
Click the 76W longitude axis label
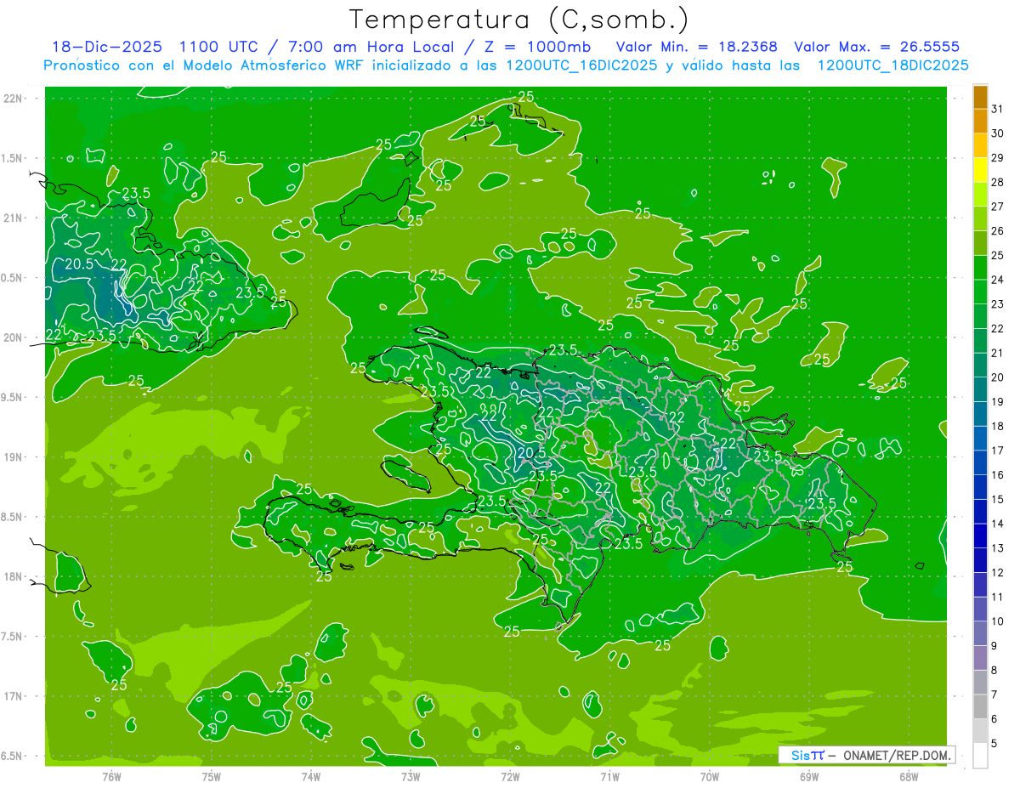111,776
